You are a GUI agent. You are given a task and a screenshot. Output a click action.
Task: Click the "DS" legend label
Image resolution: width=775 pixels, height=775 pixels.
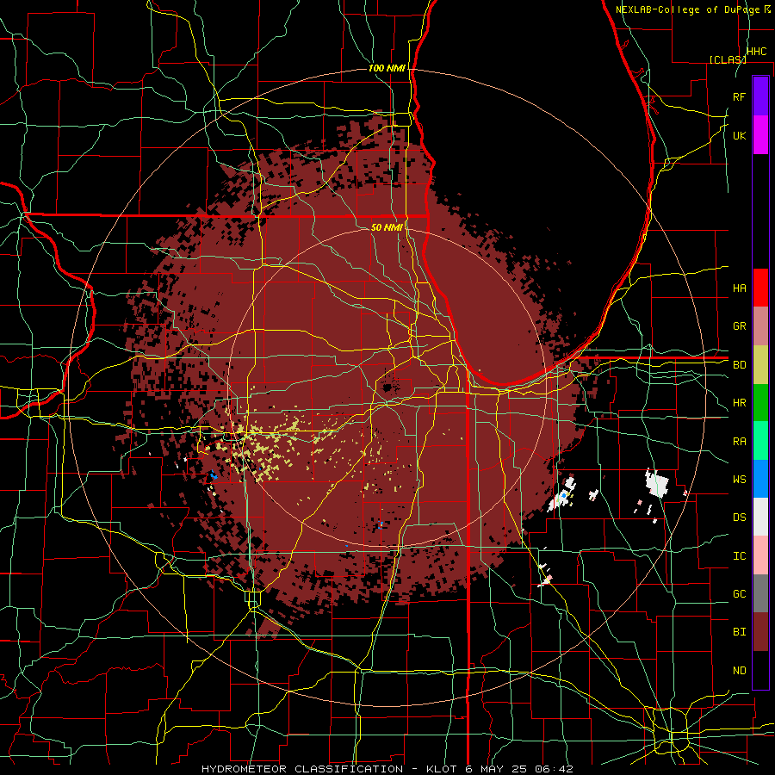739,518
